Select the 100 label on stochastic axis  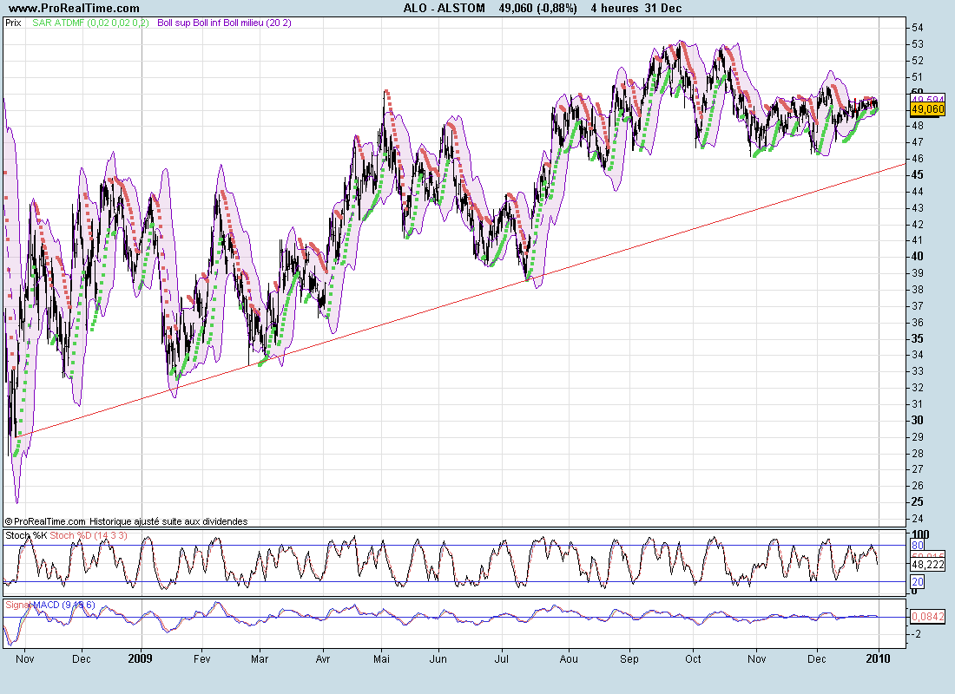[x=920, y=535]
